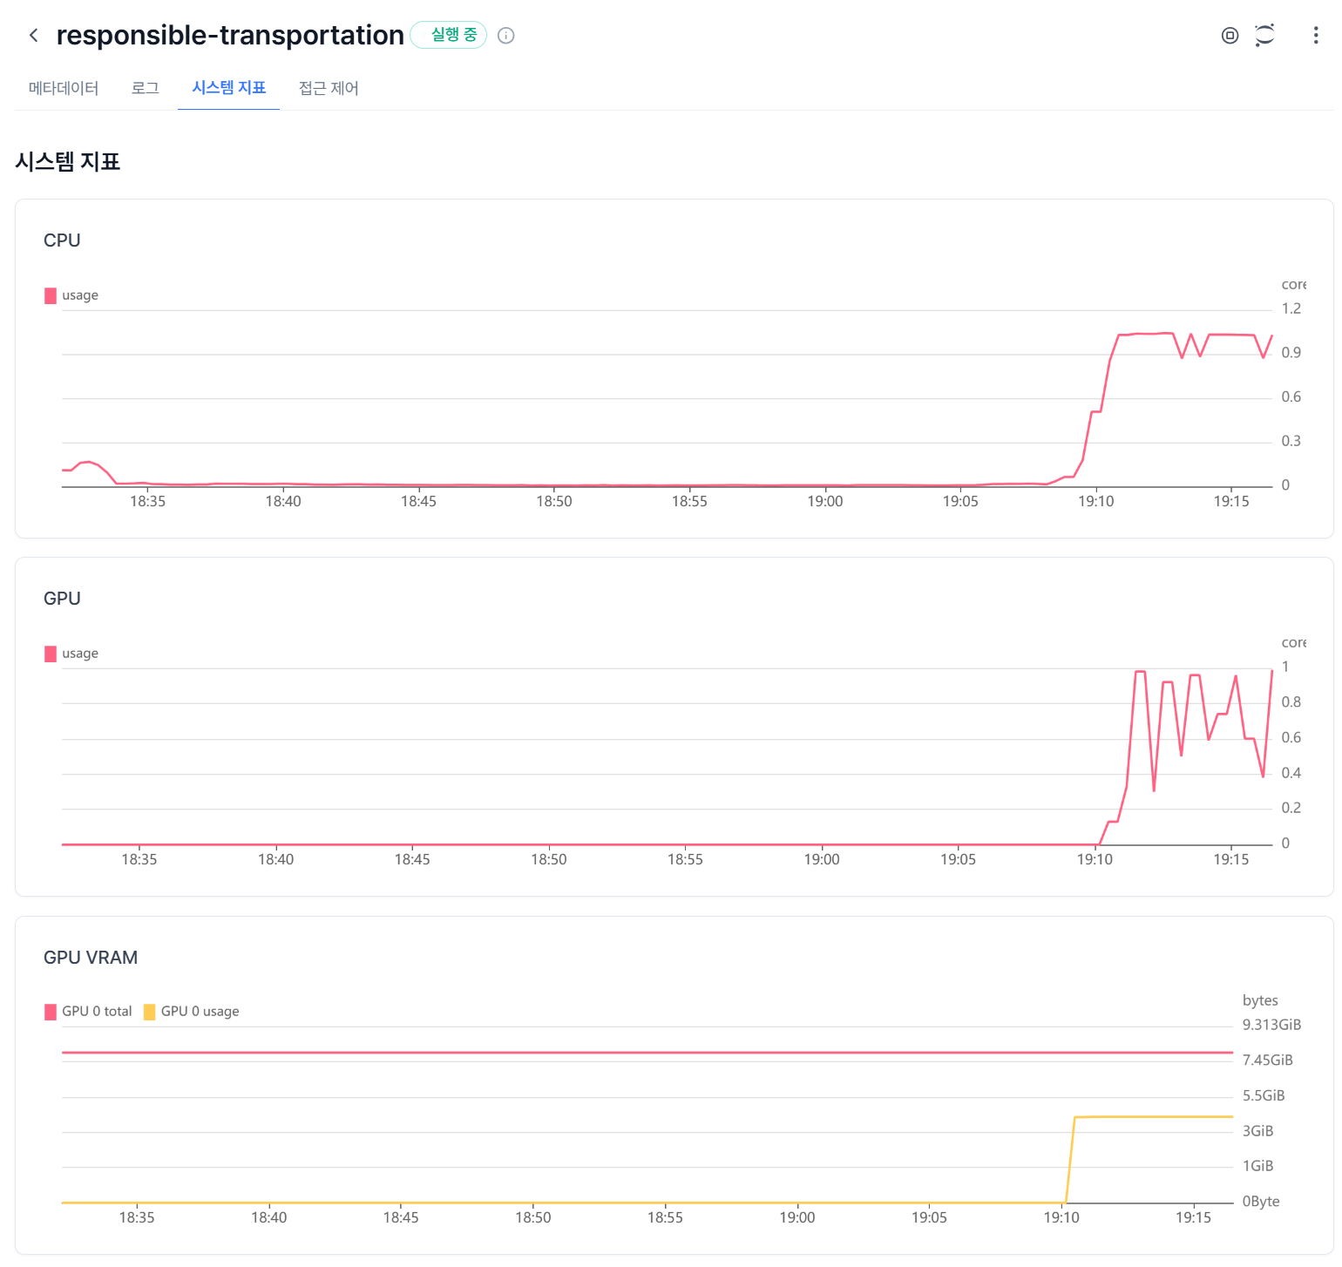Click the 18:40 time label on the GPU VRAM chart
This screenshot has height=1267, width=1342.
click(x=269, y=1218)
